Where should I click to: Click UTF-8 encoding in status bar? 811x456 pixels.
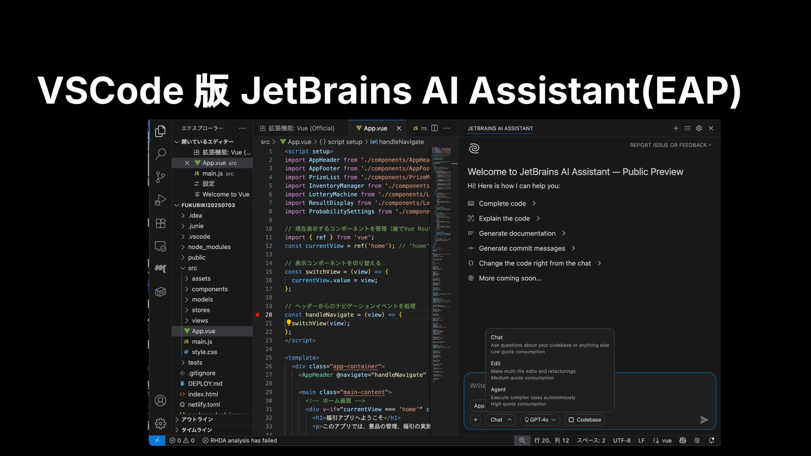622,440
